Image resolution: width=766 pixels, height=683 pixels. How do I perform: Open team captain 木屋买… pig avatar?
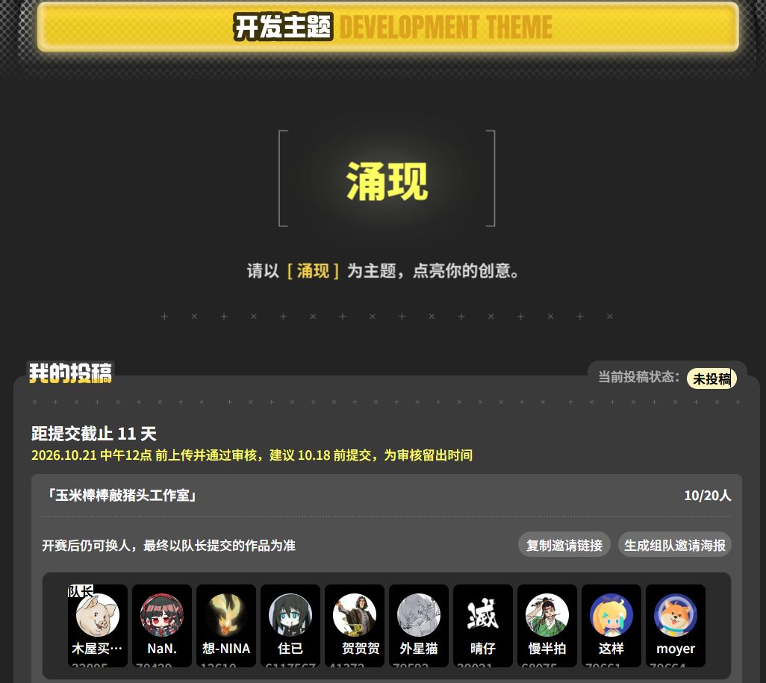(98, 614)
